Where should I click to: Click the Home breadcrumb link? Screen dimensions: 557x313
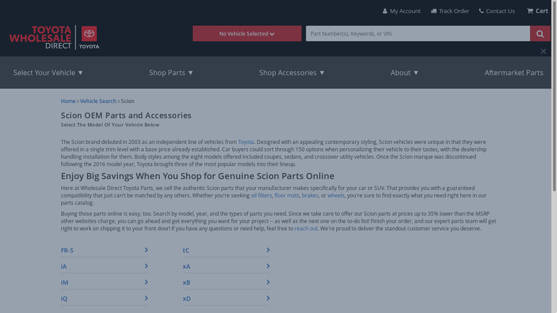tap(68, 101)
